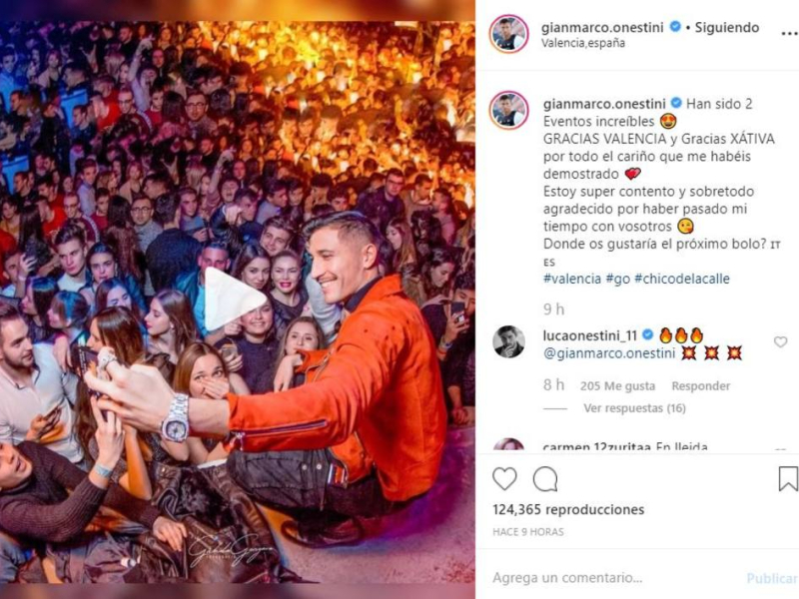This screenshot has width=799, height=599.
Task: View the 205 Me gusta likes list
Action: (x=617, y=386)
